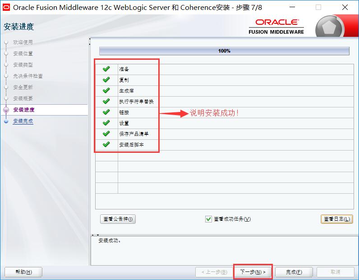Click the 查看日志(L) button

337,219
